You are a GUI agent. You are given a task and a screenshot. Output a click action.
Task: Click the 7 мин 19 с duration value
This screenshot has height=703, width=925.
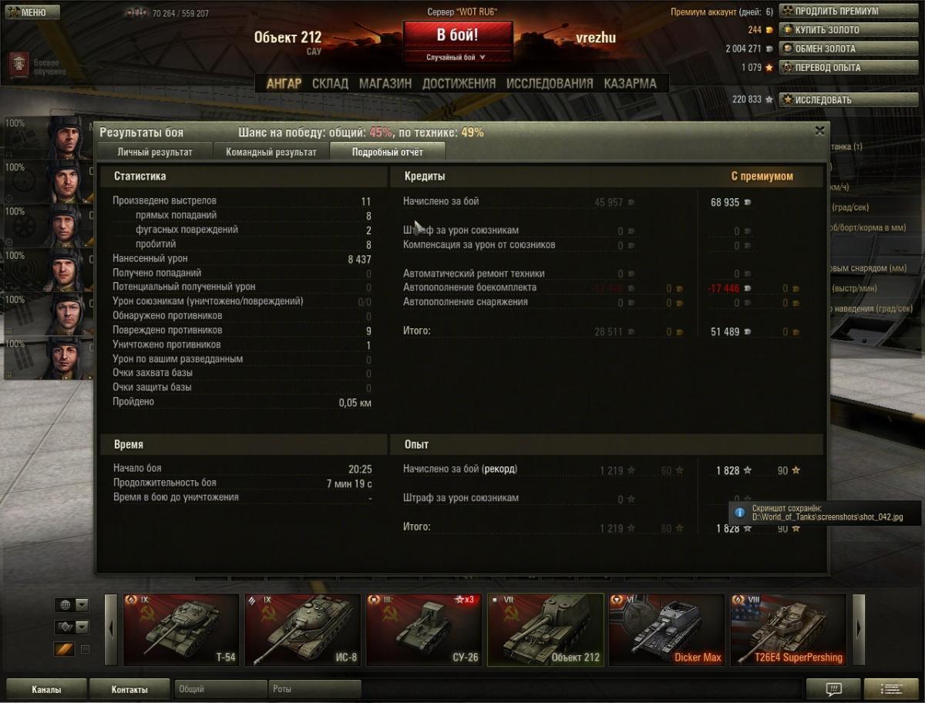pos(349,483)
